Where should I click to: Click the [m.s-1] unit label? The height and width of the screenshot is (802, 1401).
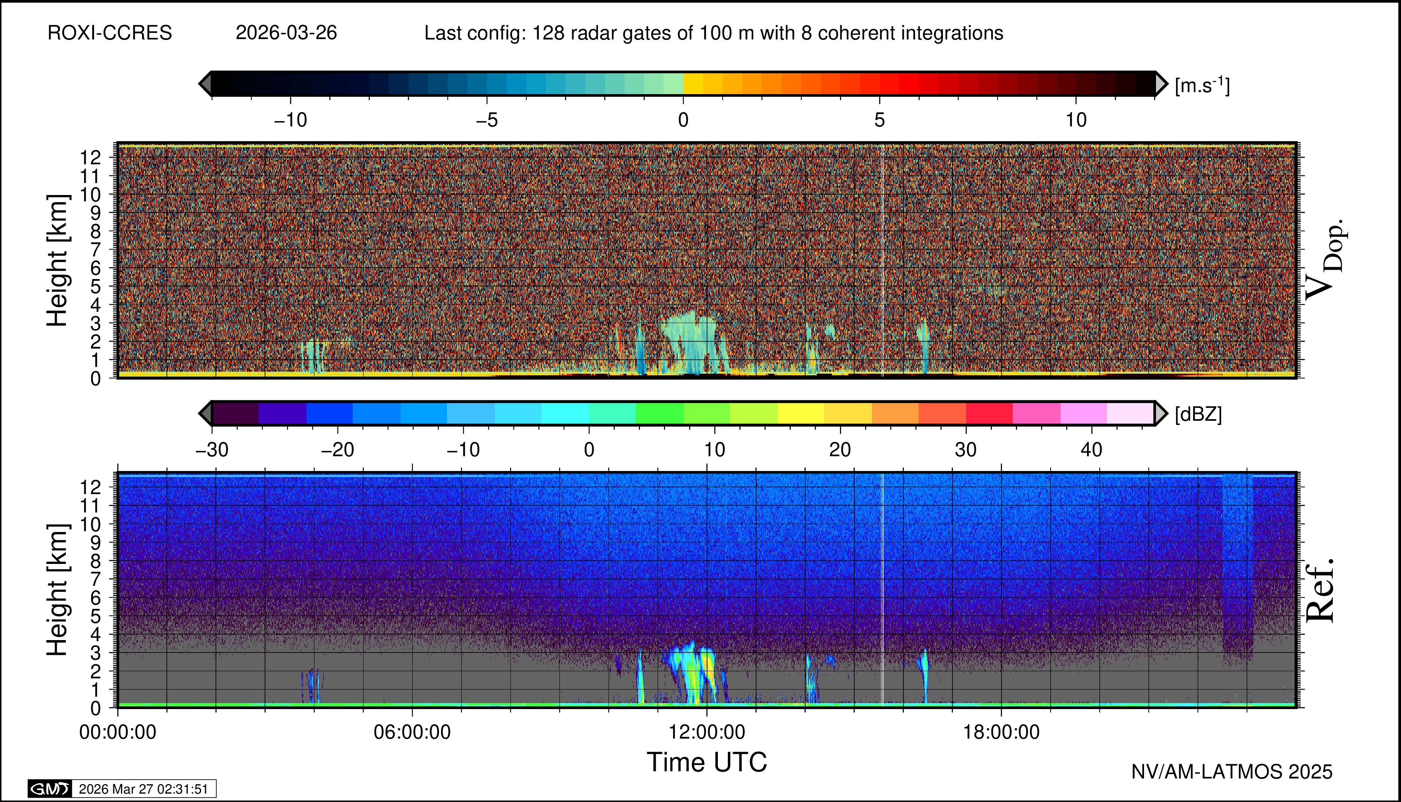[1202, 85]
